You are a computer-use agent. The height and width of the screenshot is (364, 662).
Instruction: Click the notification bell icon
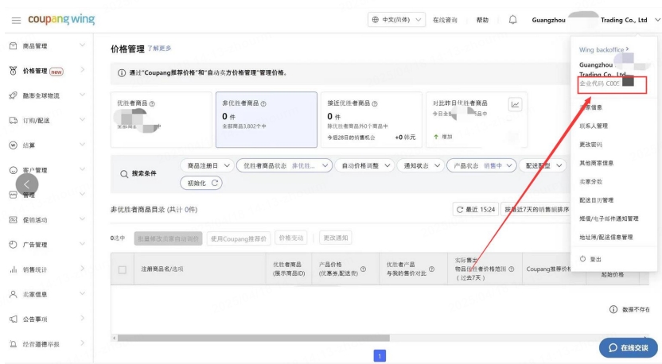pos(512,20)
